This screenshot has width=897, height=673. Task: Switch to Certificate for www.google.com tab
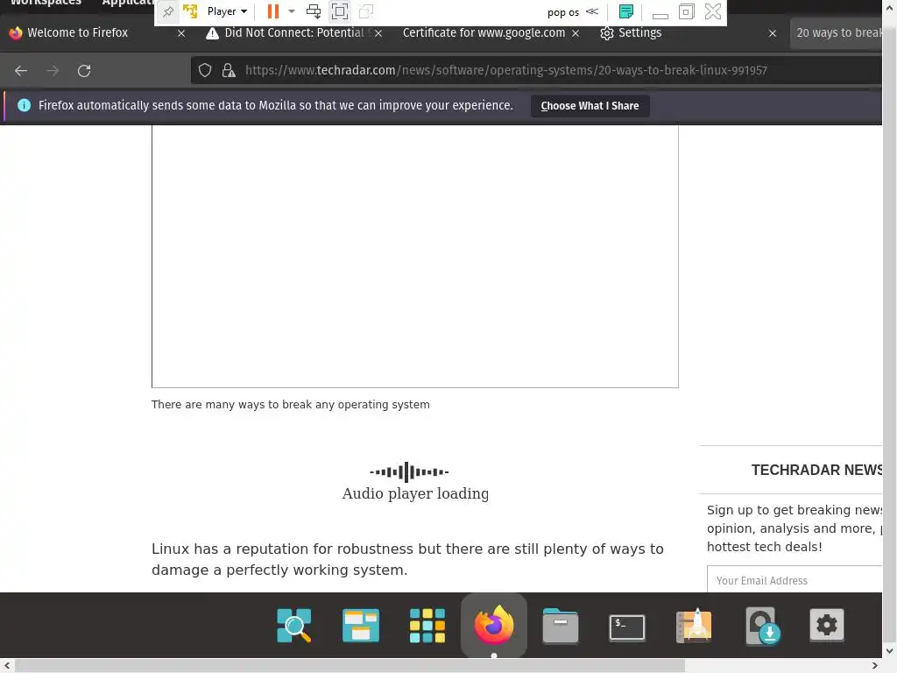(484, 32)
